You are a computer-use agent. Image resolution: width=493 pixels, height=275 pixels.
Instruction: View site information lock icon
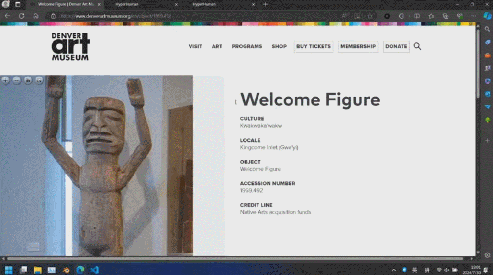click(53, 16)
